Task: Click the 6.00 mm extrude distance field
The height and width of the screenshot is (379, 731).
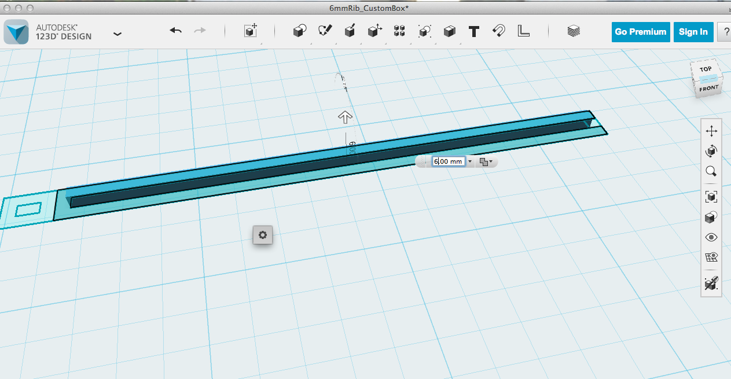Action: pos(448,162)
